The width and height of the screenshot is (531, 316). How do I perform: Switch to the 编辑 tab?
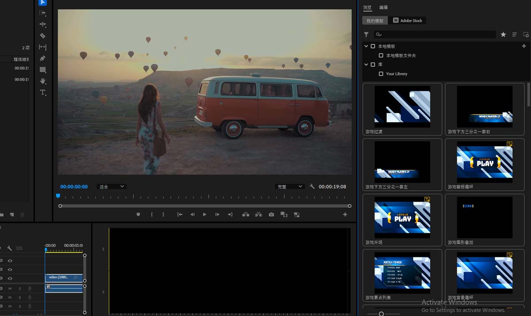tap(383, 8)
